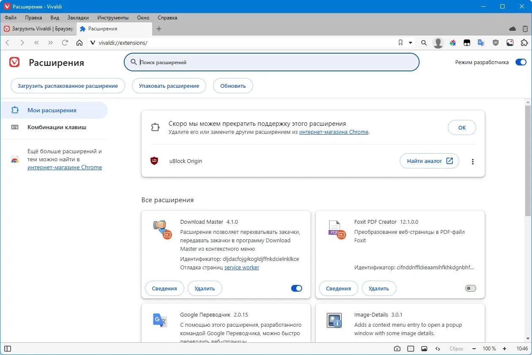Viewport: 532px width, 355px height.
Task: Go to the home page
Action: click(x=79, y=43)
